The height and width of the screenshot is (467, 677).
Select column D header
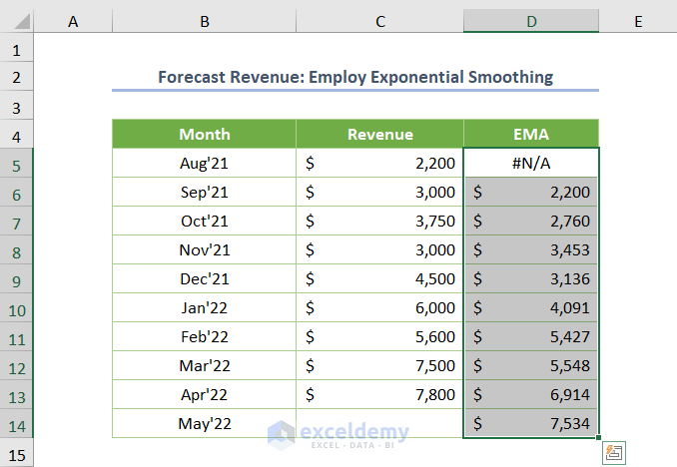531,21
